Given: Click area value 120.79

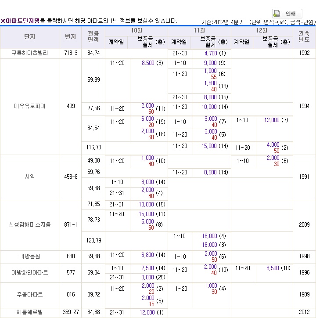Looking at the screenshot, I should [93, 241].
